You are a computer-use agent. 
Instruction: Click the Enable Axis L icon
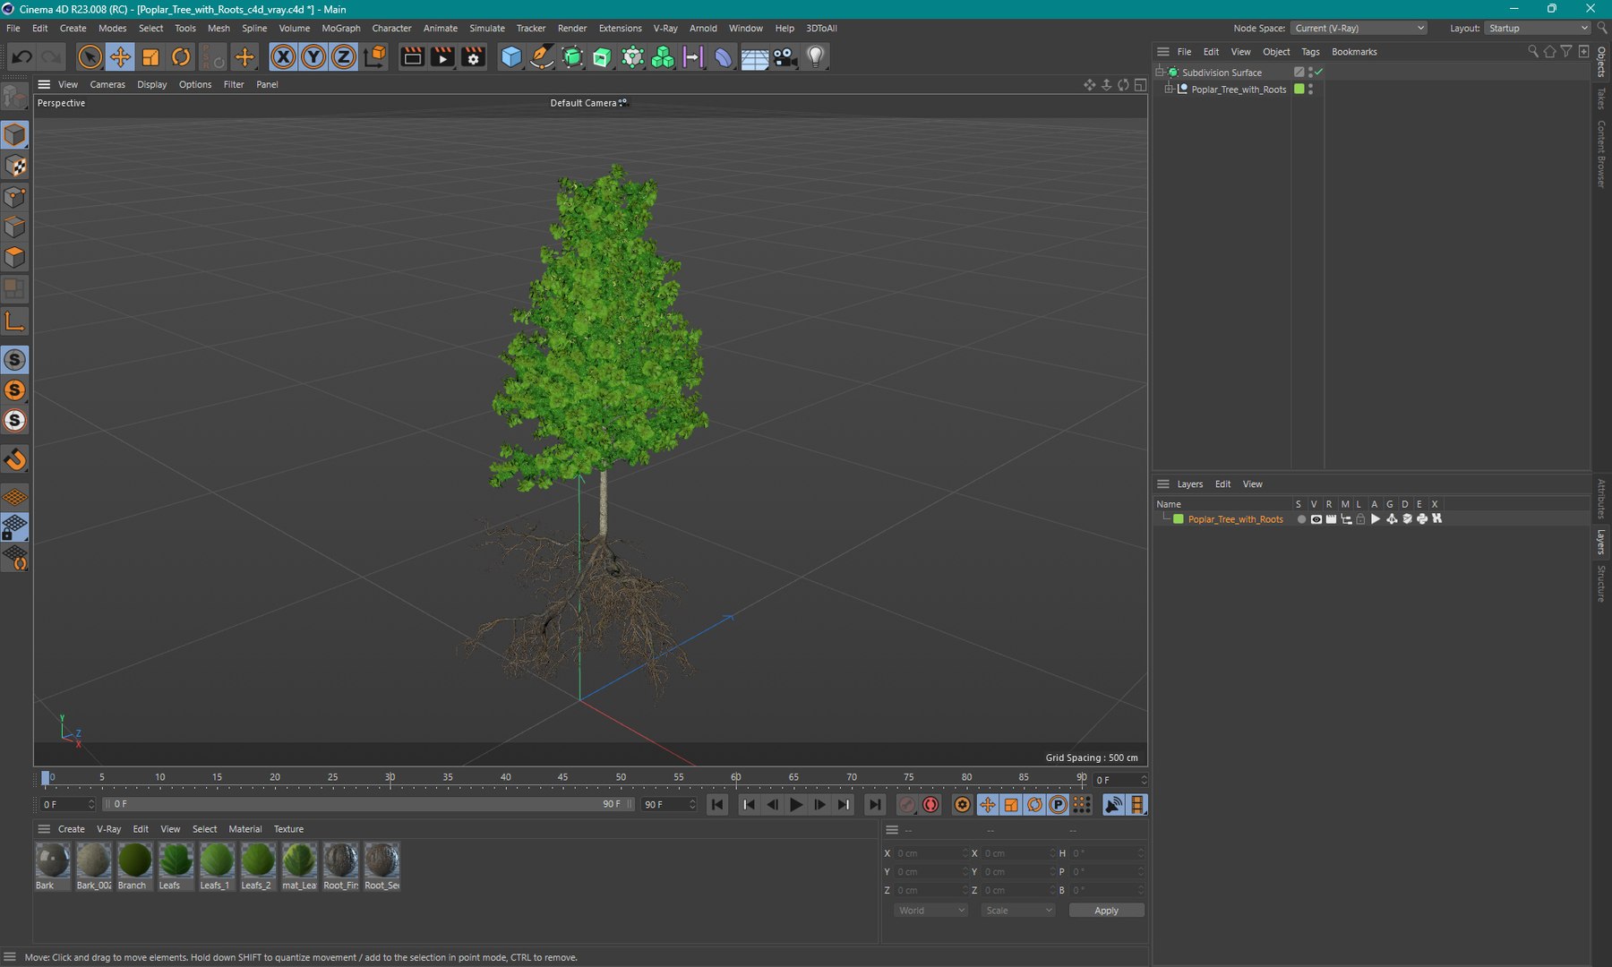[x=14, y=321]
